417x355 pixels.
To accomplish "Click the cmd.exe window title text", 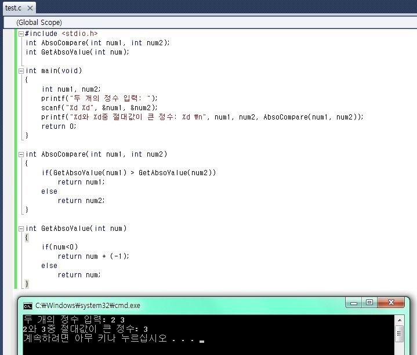I will 88,306.
